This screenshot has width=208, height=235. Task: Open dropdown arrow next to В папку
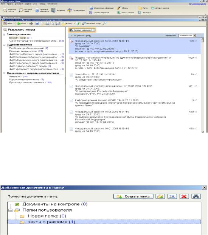coord(74,24)
